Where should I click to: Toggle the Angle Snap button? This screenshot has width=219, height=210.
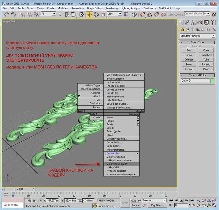(150, 14)
